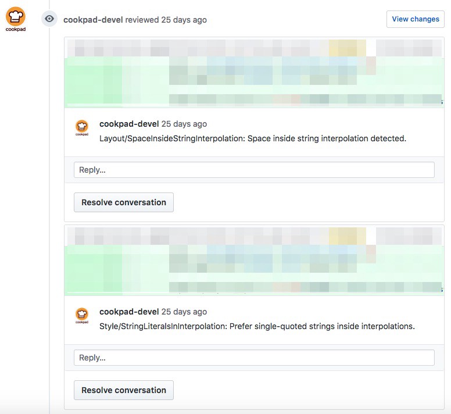Image resolution: width=451 pixels, height=414 pixels.
Task: Click the header's "reviewed 25 days ago" timestamp
Action: pos(166,20)
